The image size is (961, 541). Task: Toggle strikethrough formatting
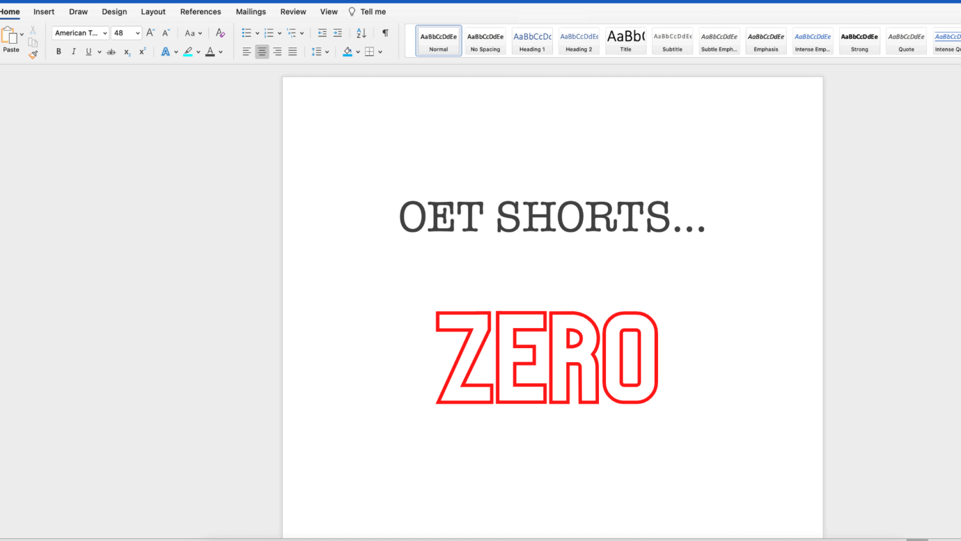pyautogui.click(x=111, y=51)
